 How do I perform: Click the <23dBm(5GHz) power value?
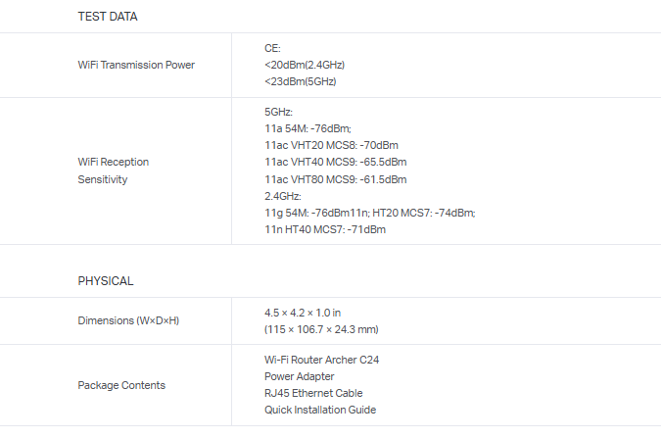click(301, 81)
